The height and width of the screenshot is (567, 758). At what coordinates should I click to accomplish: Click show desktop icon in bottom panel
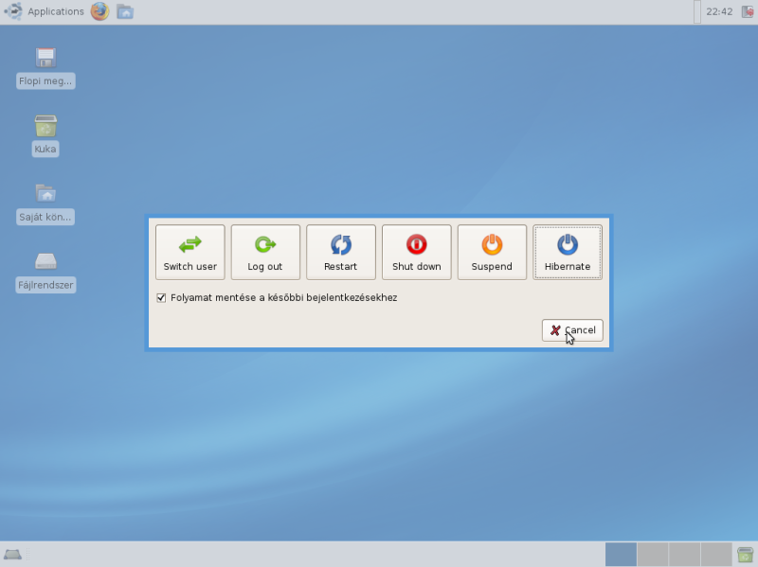coord(12,555)
